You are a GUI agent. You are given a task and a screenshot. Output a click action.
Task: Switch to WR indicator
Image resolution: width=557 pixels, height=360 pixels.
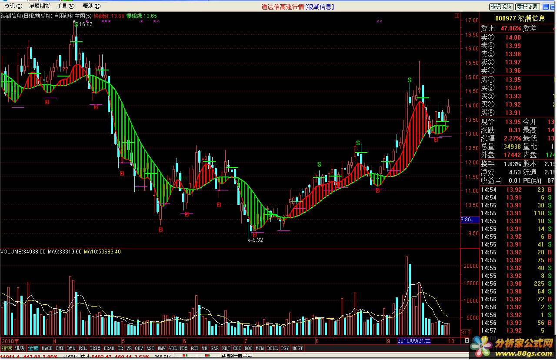tap(204, 348)
